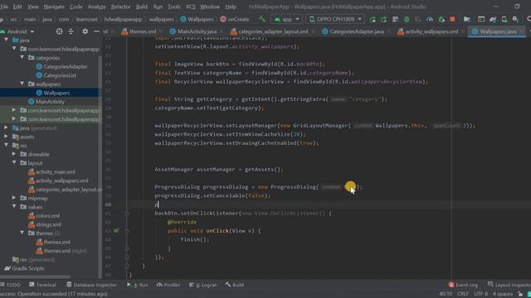This screenshot has height=298, width=531.
Task: Click the Sync Project with Gradle Files icon
Action: [x=492, y=19]
